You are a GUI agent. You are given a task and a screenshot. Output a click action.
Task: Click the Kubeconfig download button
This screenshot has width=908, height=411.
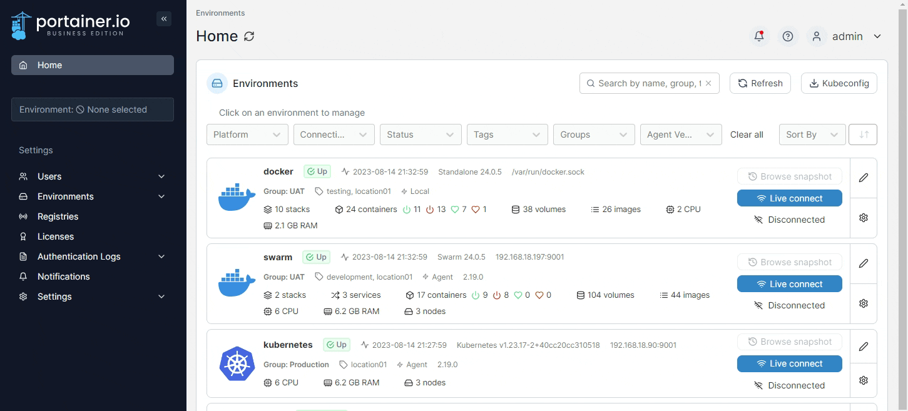click(x=839, y=83)
